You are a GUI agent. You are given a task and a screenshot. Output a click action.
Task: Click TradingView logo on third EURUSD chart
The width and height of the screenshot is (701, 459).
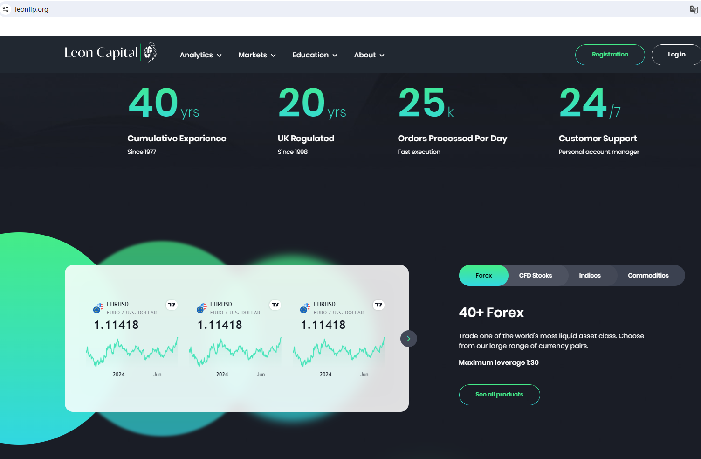379,305
